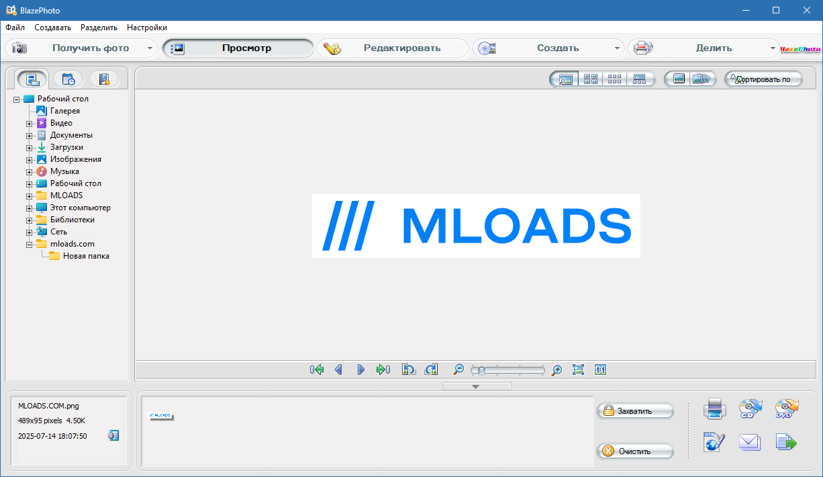The width and height of the screenshot is (823, 477).
Task: Collapse the mloads.com folder node
Action: pos(30,244)
